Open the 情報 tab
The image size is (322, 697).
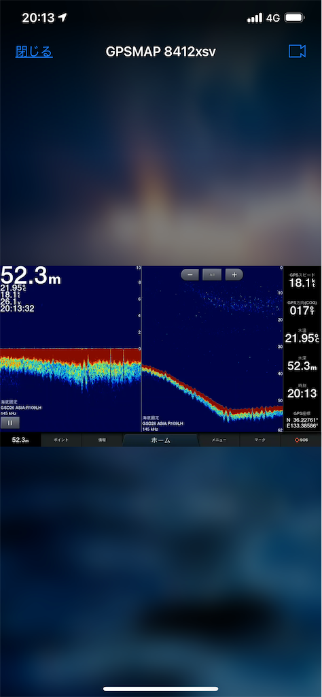click(x=102, y=440)
